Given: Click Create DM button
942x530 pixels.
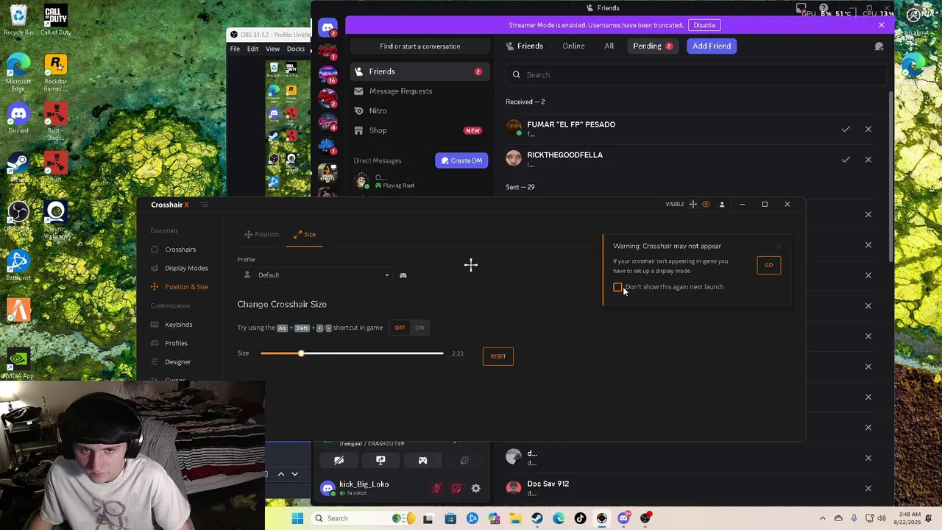Looking at the screenshot, I should click(461, 160).
